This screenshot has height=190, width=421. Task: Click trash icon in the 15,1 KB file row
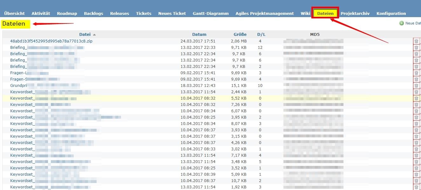pos(416,86)
